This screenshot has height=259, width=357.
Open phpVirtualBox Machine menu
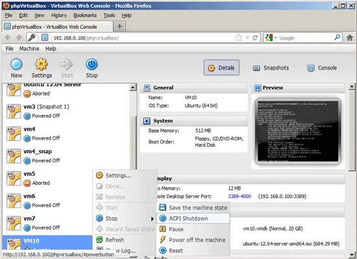point(29,49)
